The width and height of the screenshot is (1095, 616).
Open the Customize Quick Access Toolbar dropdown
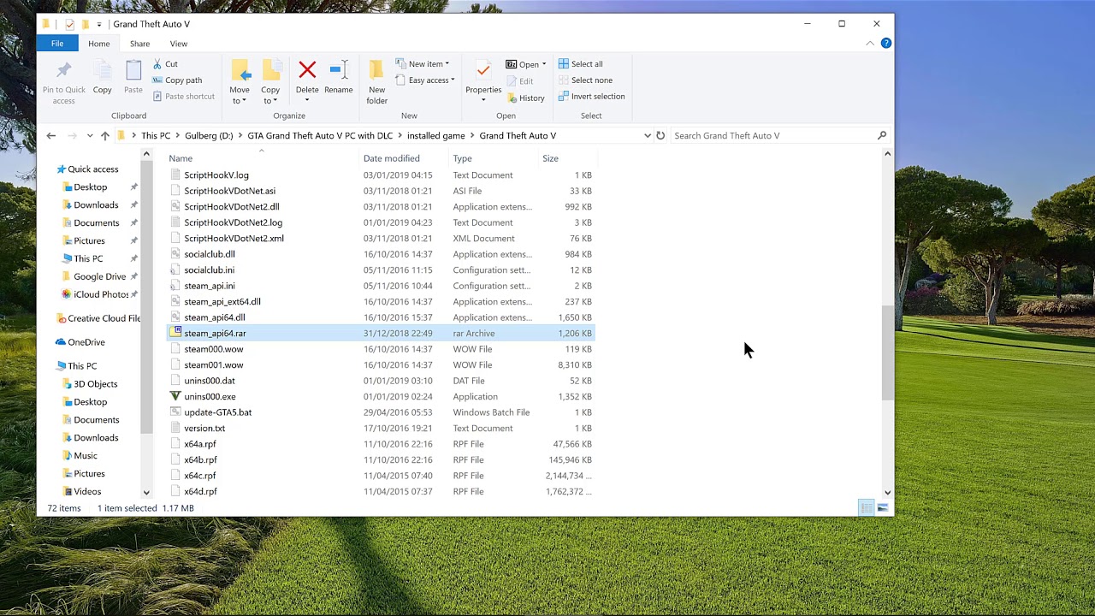(99, 24)
